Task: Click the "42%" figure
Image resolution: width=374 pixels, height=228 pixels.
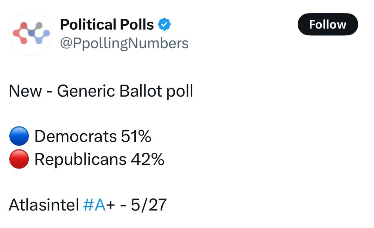Action: pyautogui.click(x=148, y=160)
